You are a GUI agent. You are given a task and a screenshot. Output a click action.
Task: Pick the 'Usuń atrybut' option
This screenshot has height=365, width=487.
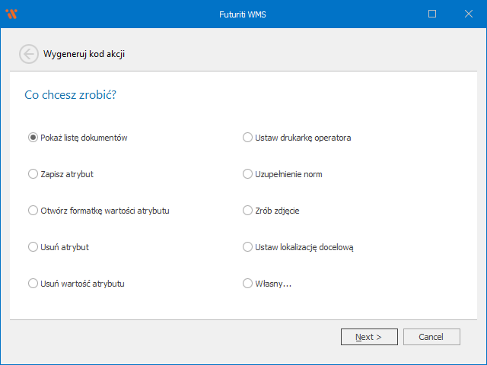(33, 247)
